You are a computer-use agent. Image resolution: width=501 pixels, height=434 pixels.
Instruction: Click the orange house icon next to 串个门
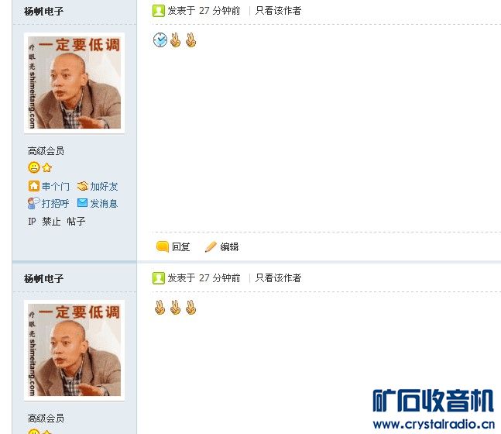[x=34, y=186]
